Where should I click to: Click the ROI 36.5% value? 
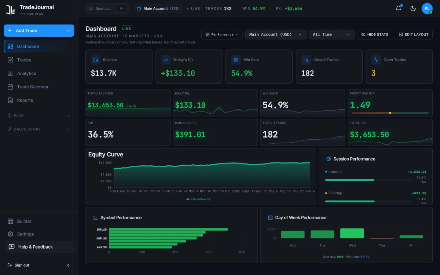point(100,135)
